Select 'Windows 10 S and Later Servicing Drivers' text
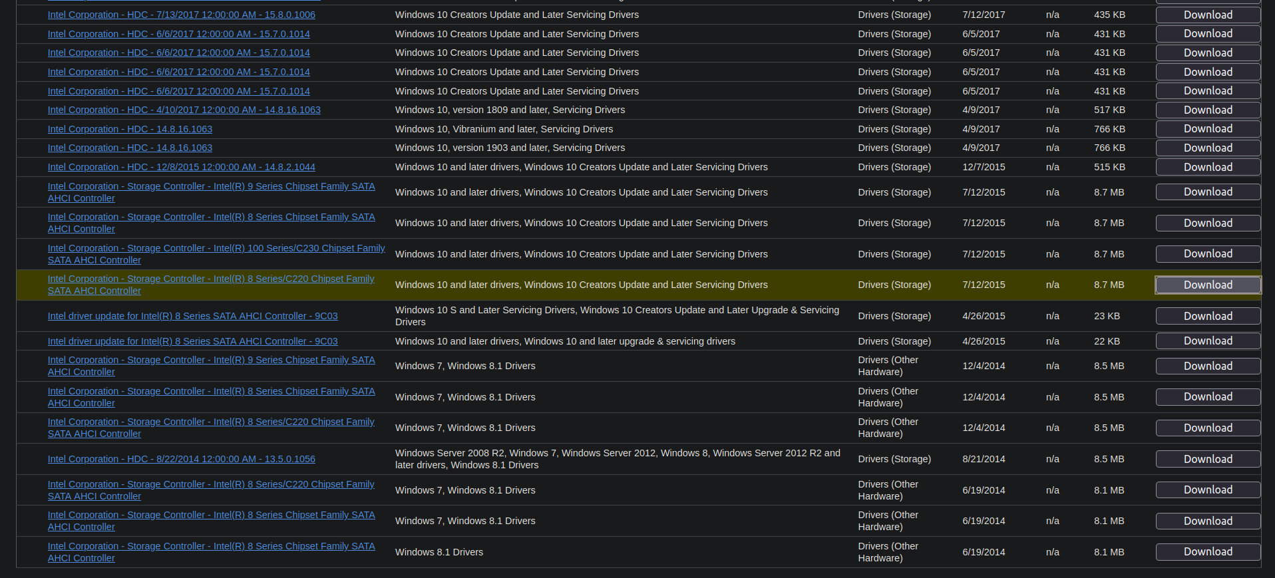This screenshot has height=578, width=1275. point(617,316)
